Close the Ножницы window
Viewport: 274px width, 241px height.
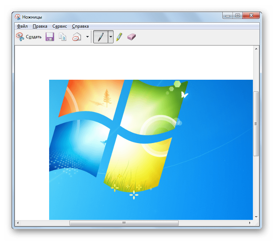click(251, 16)
